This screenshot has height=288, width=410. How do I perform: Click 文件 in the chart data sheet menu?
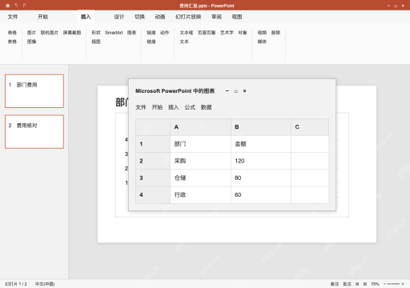tap(141, 107)
